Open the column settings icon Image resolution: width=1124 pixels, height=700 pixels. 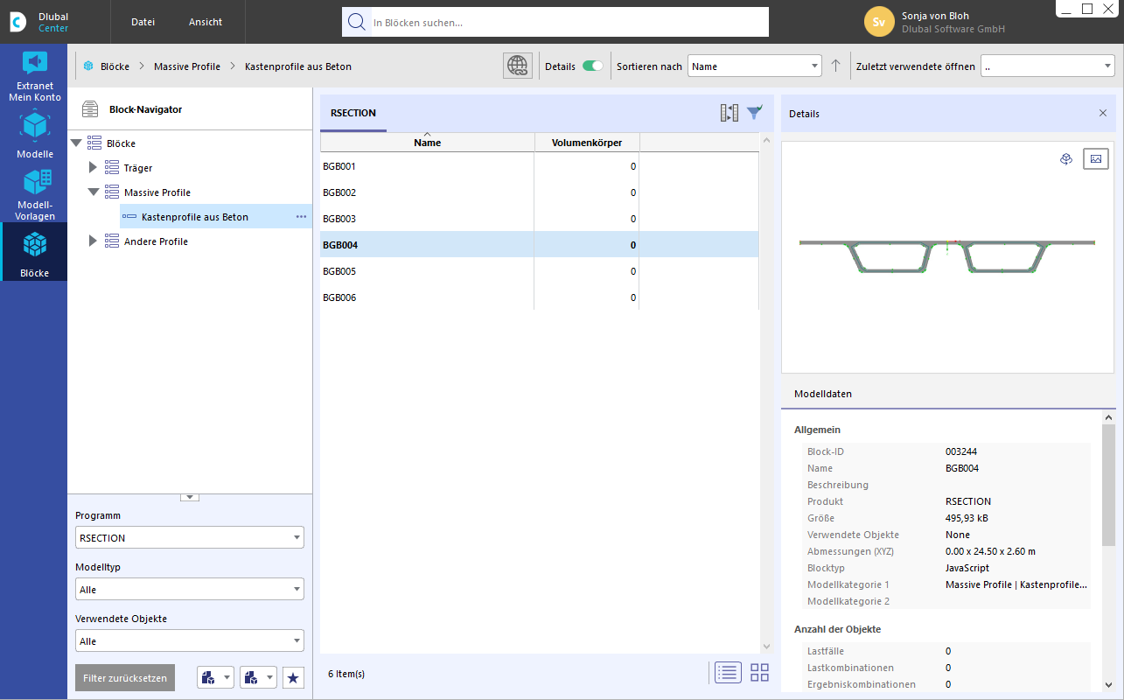pyautogui.click(x=730, y=113)
